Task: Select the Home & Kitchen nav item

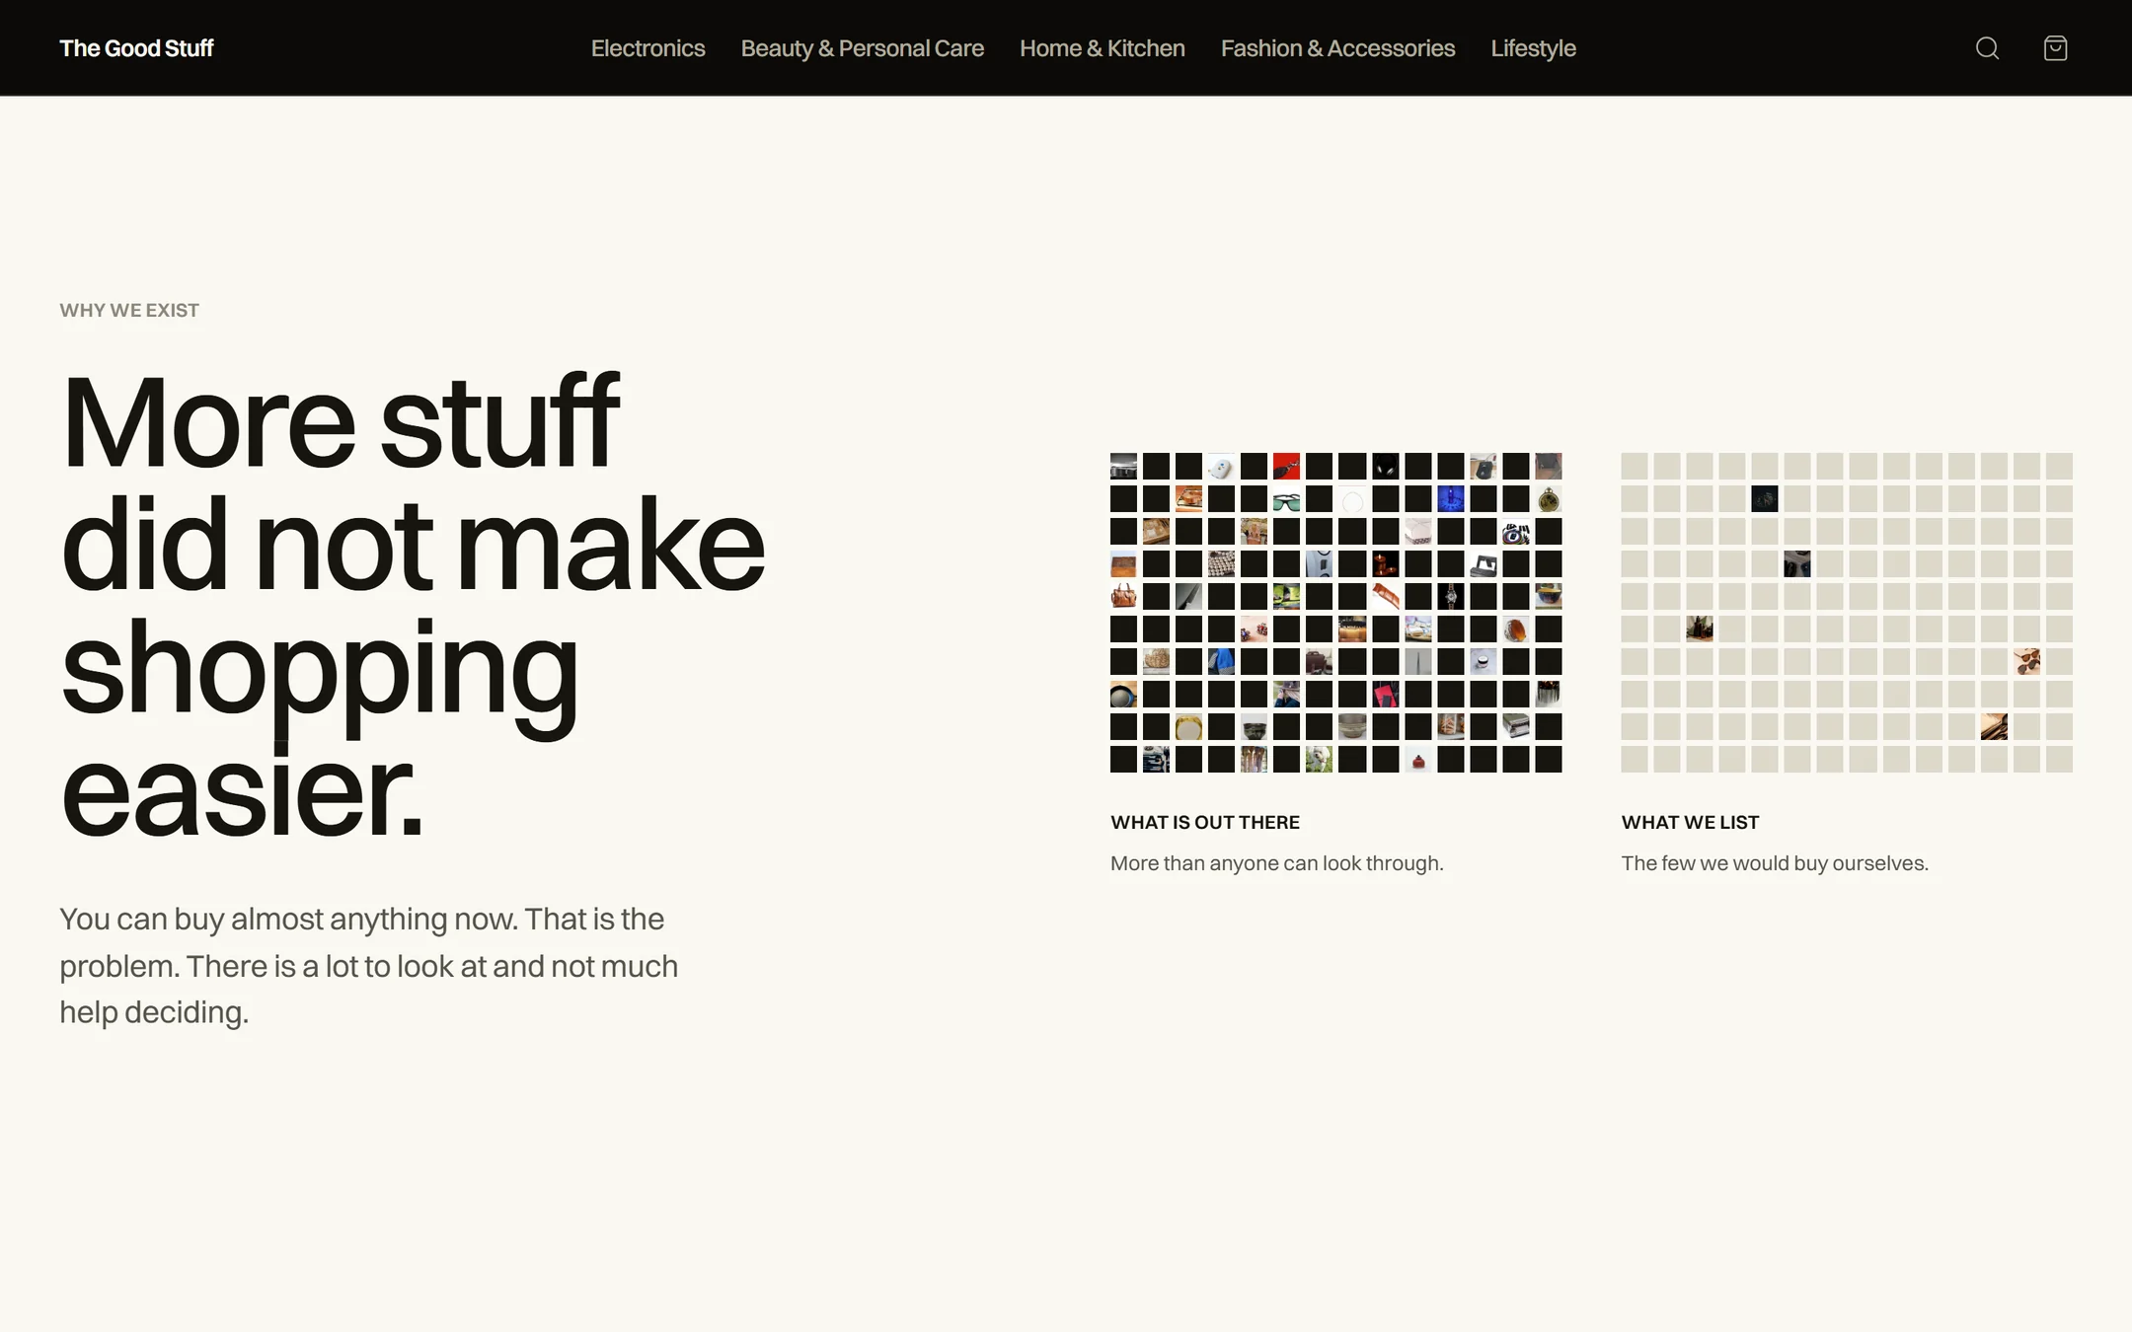Action: [1102, 48]
